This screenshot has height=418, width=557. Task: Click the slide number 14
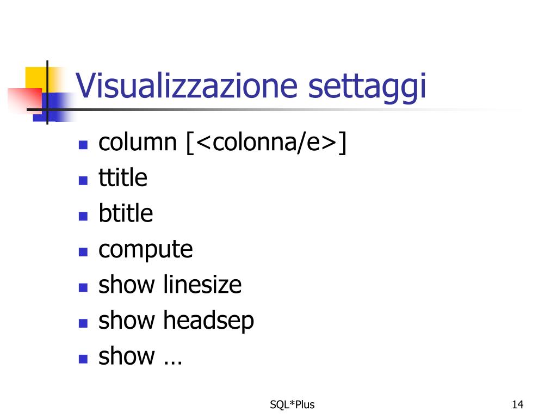pyautogui.click(x=518, y=404)
